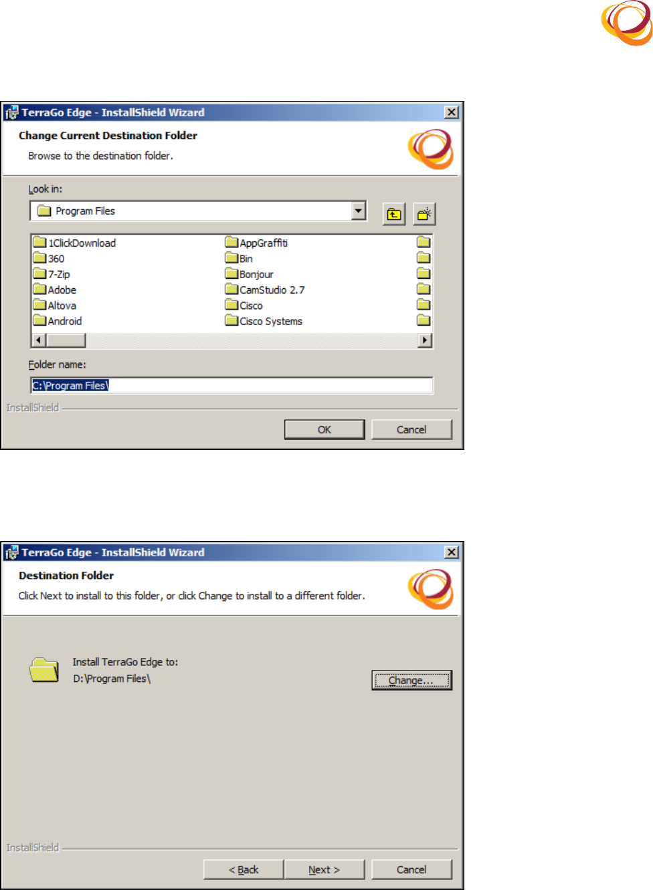Screen dimensions: 653x890
Task: Click the Create New Folder icon
Action: pos(424,214)
